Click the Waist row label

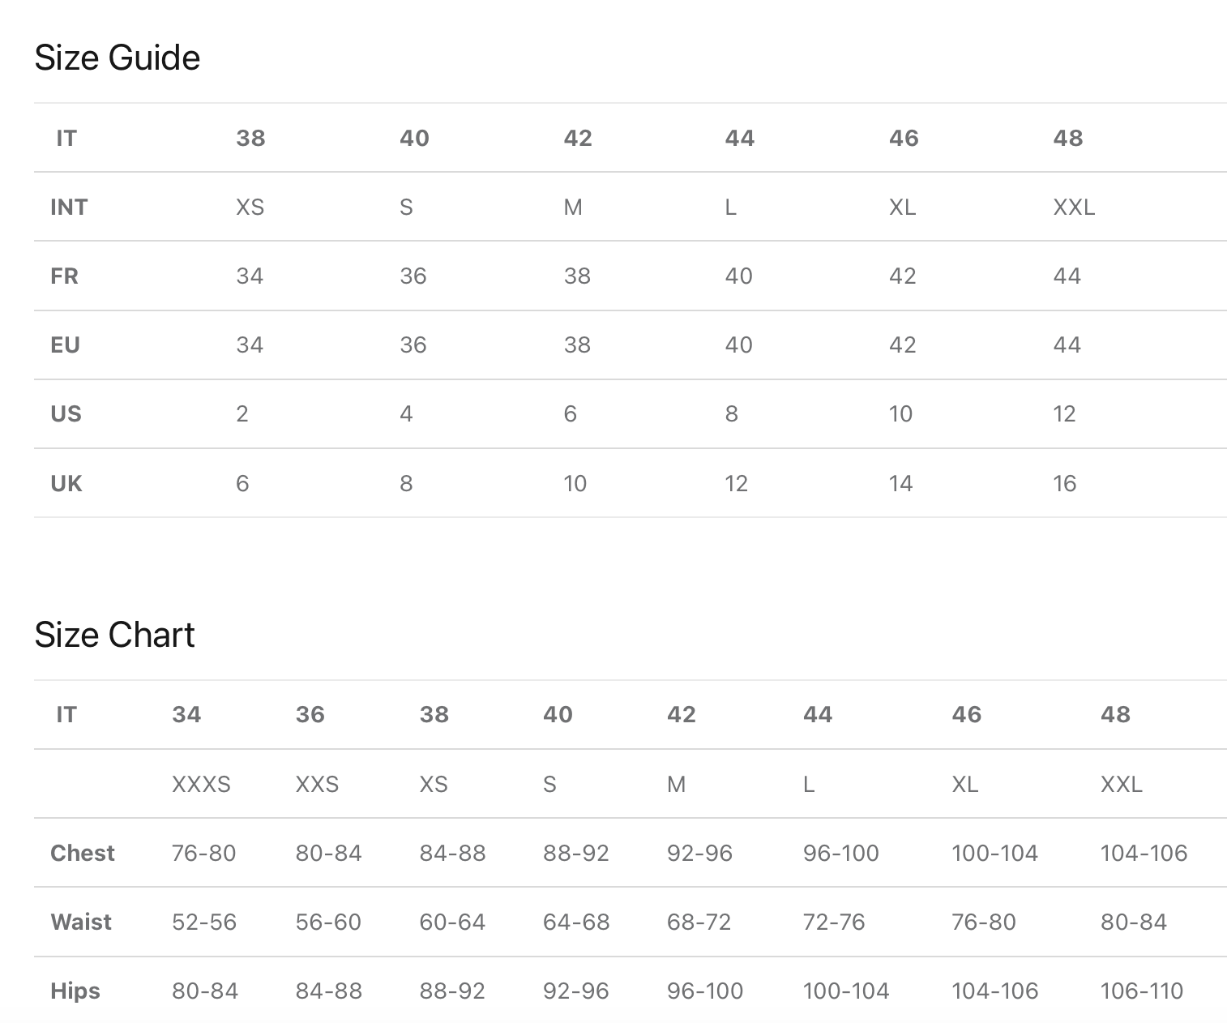pos(81,922)
